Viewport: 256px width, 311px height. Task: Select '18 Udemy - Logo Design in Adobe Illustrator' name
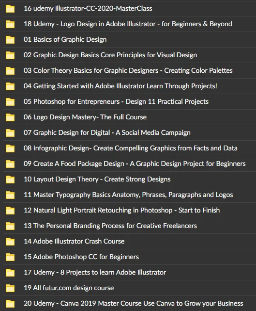pyautogui.click(x=128, y=24)
